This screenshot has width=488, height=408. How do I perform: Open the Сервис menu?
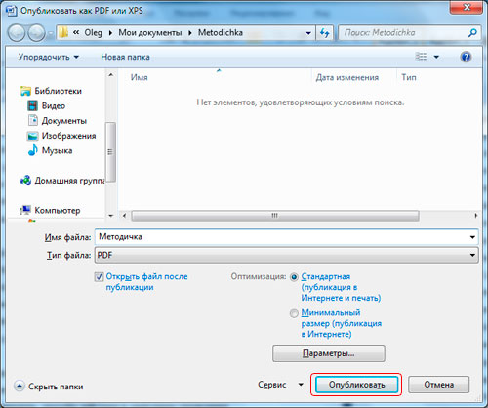tap(280, 385)
